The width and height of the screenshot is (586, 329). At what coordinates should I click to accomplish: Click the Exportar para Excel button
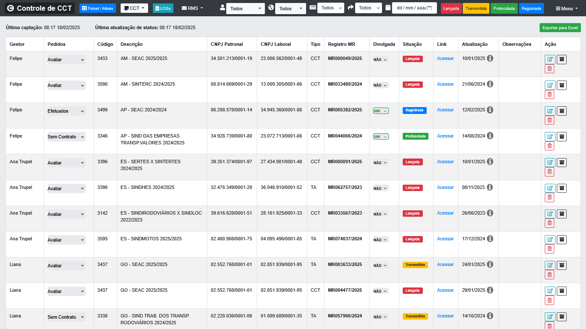click(x=560, y=28)
